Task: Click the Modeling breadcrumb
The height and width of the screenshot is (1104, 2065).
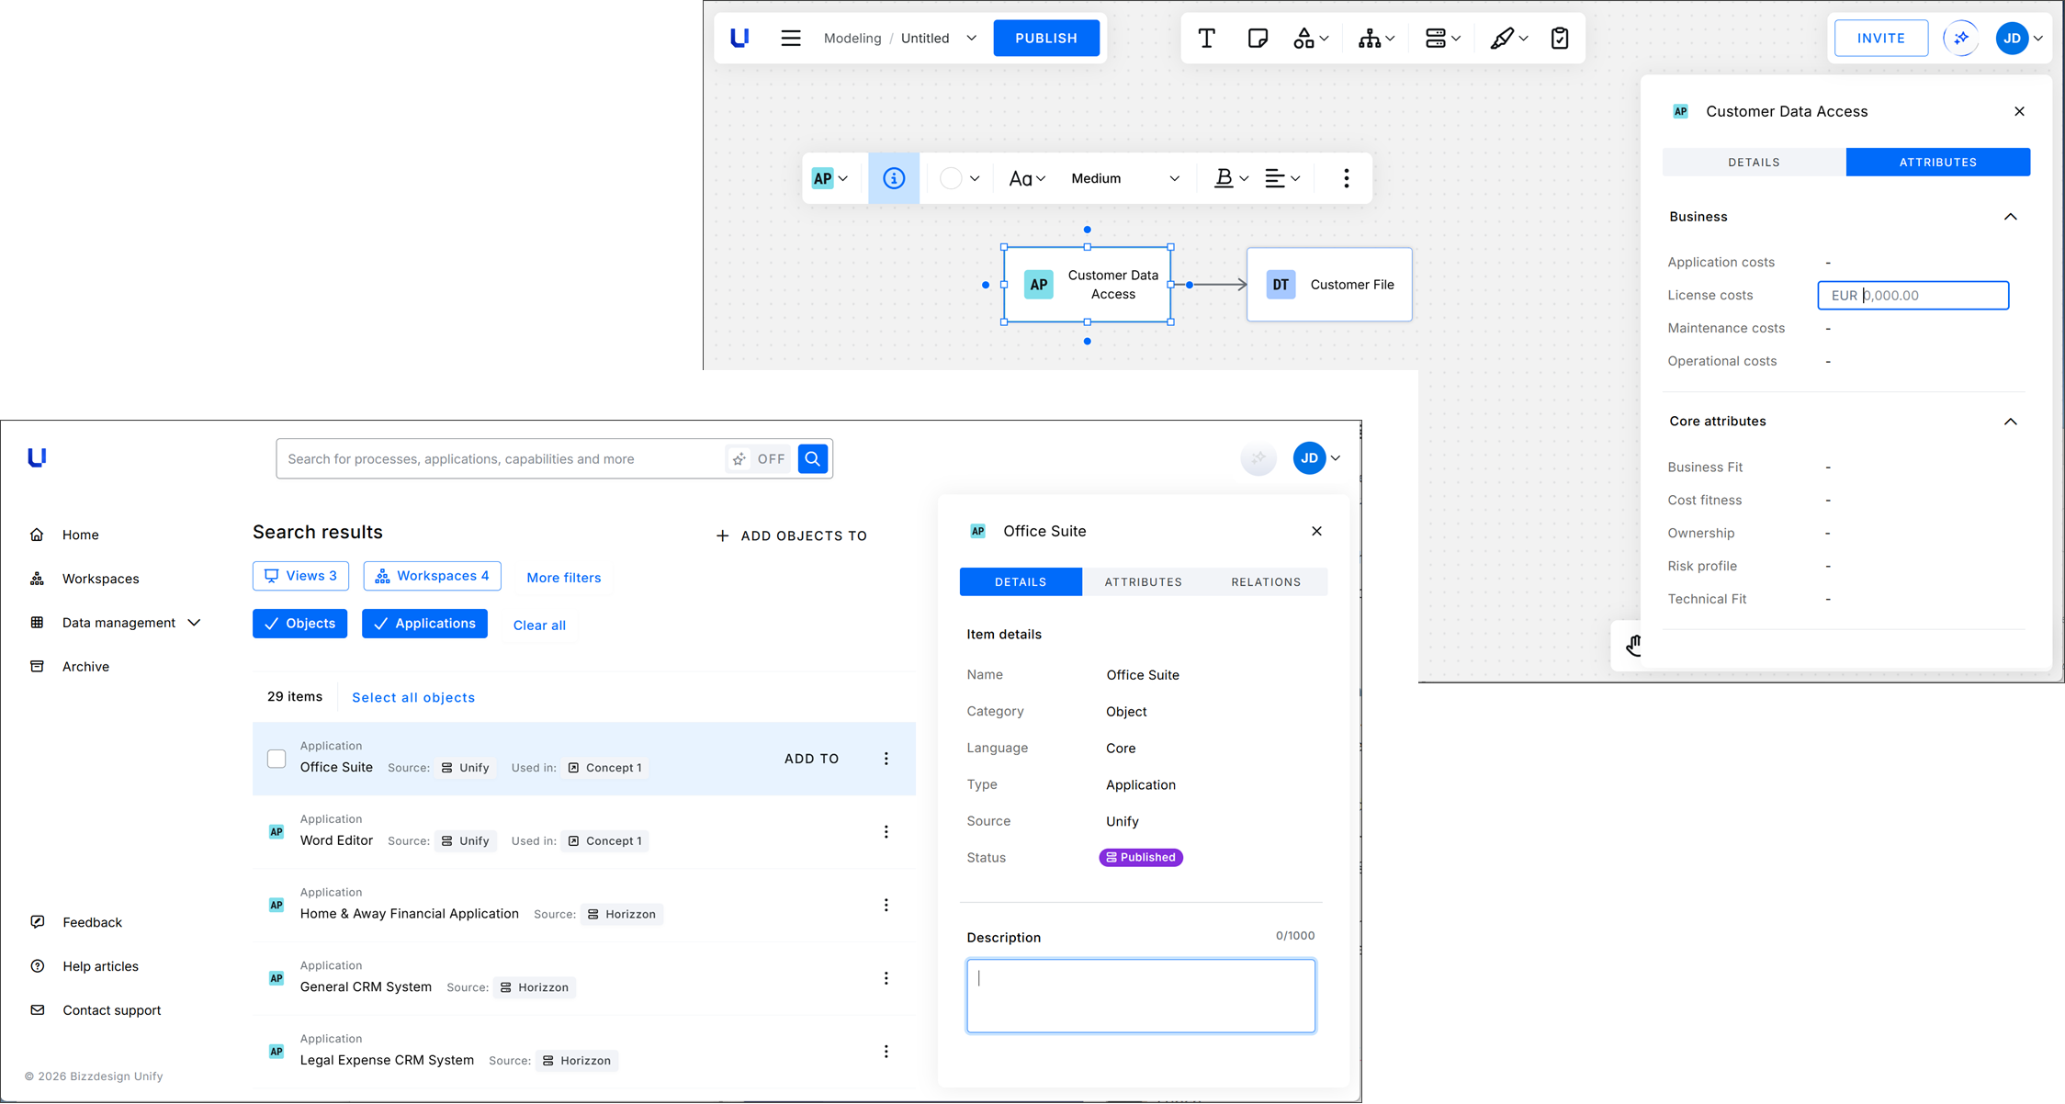Action: (852, 39)
